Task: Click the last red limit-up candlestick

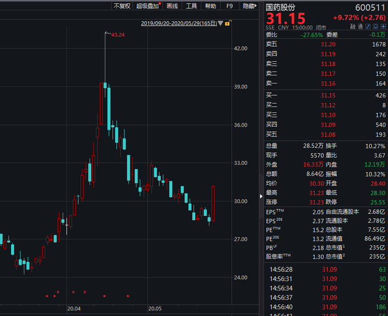Action: [x=213, y=203]
